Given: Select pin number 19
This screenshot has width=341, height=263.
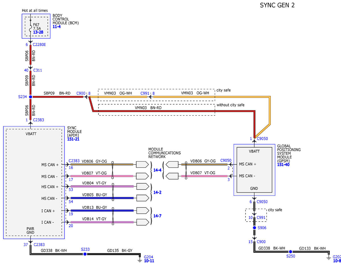Looking at the screenshot, I should click(71, 214).
